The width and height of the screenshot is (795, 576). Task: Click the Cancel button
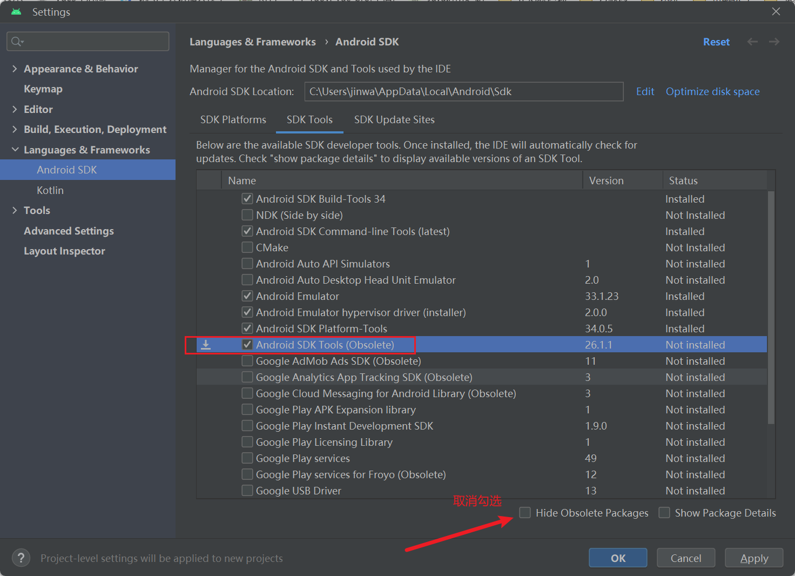(x=686, y=558)
